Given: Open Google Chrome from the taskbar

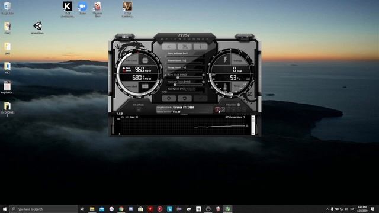Looking at the screenshot, I should coord(121,209).
